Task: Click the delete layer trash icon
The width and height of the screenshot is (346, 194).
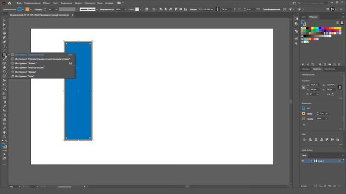Action: click(339, 186)
